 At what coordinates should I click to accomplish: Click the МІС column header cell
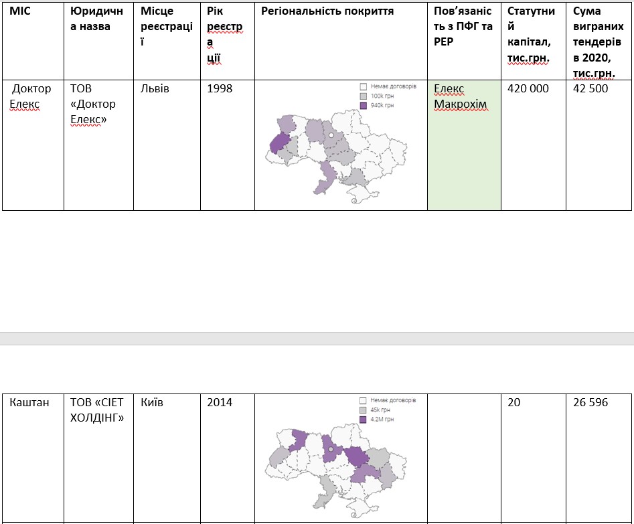[33, 40]
